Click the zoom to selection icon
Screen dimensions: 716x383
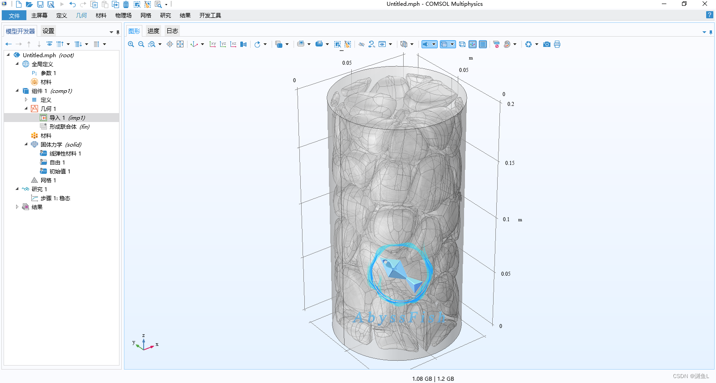pyautogui.click(x=170, y=44)
